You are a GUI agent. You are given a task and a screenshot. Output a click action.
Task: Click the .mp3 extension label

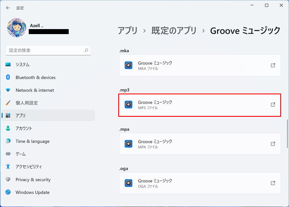(x=124, y=90)
